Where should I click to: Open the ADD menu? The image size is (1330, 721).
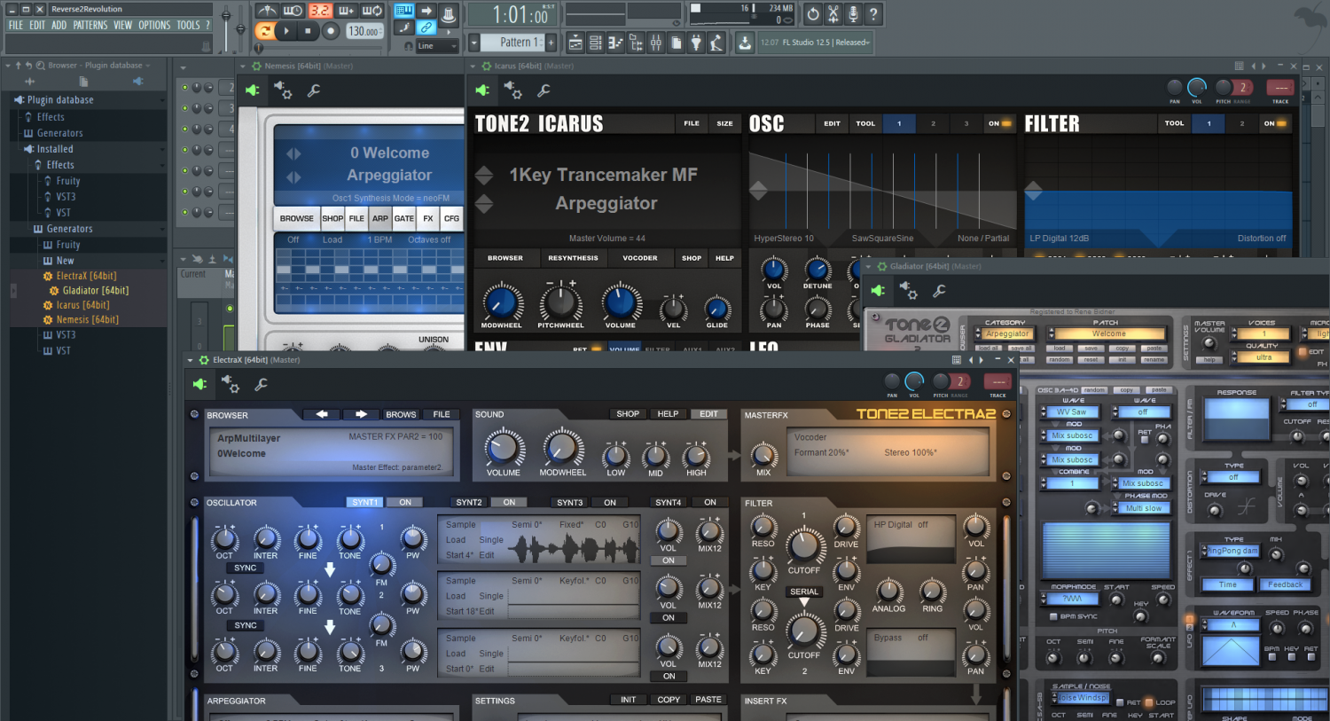[59, 25]
